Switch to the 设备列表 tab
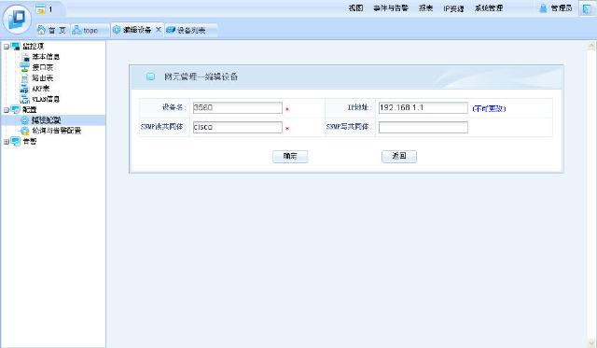Viewport: 597px width, 348px height. point(190,30)
